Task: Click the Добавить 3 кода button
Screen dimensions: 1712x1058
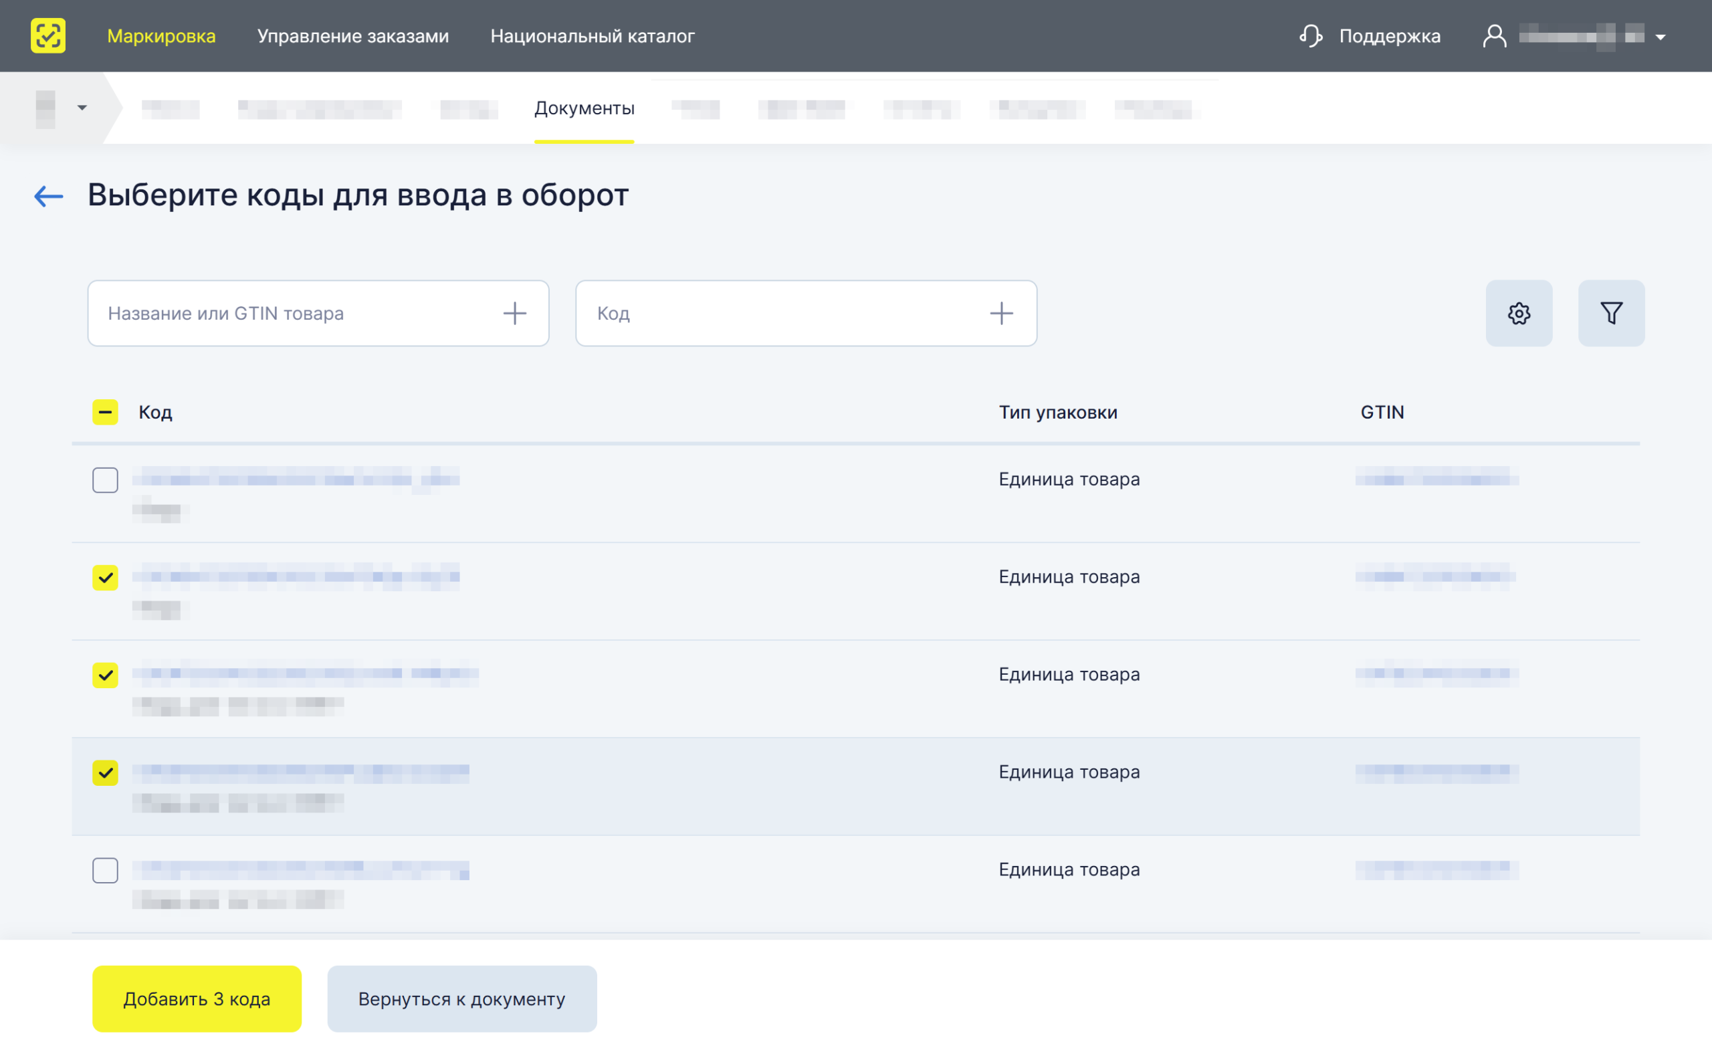Action: [x=197, y=998]
